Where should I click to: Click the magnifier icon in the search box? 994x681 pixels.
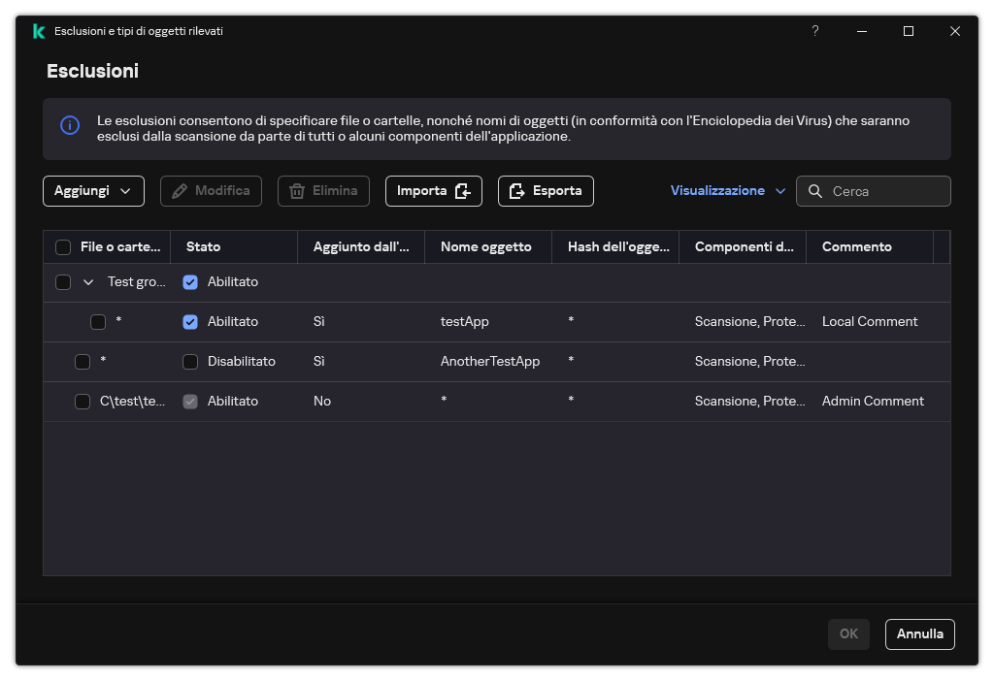pos(815,191)
